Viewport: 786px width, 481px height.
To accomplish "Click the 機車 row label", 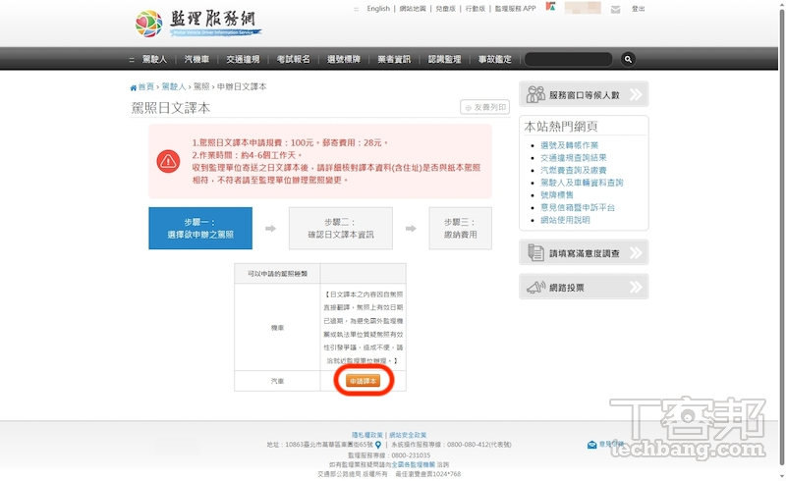I will (x=277, y=327).
